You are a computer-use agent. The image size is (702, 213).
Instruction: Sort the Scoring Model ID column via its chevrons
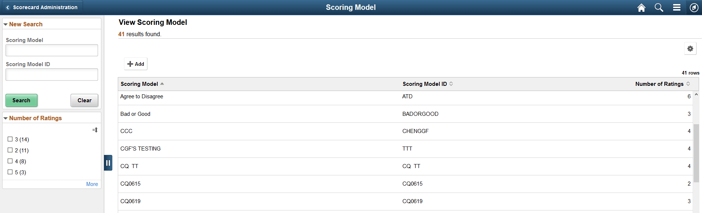pyautogui.click(x=451, y=84)
